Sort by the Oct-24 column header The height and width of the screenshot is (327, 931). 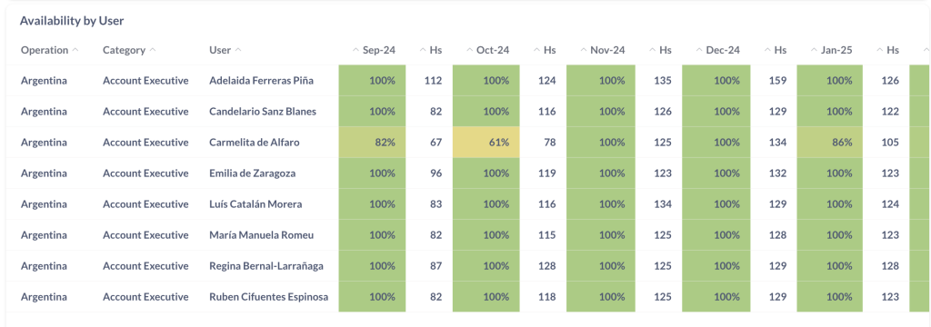click(487, 51)
